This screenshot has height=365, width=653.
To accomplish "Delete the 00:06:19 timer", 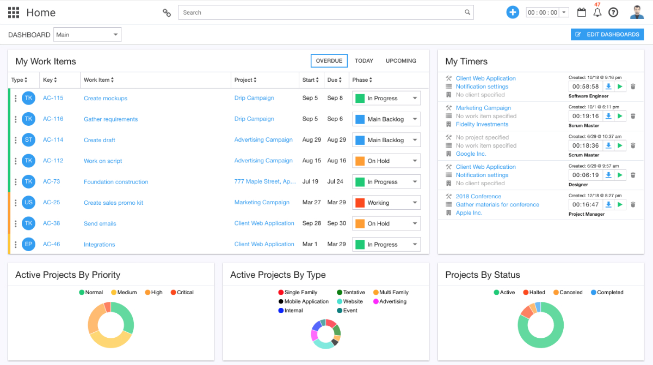I will tap(633, 175).
